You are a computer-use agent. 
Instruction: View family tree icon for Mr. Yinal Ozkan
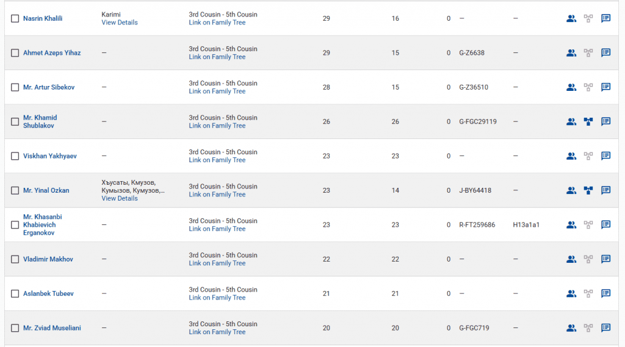coord(588,190)
